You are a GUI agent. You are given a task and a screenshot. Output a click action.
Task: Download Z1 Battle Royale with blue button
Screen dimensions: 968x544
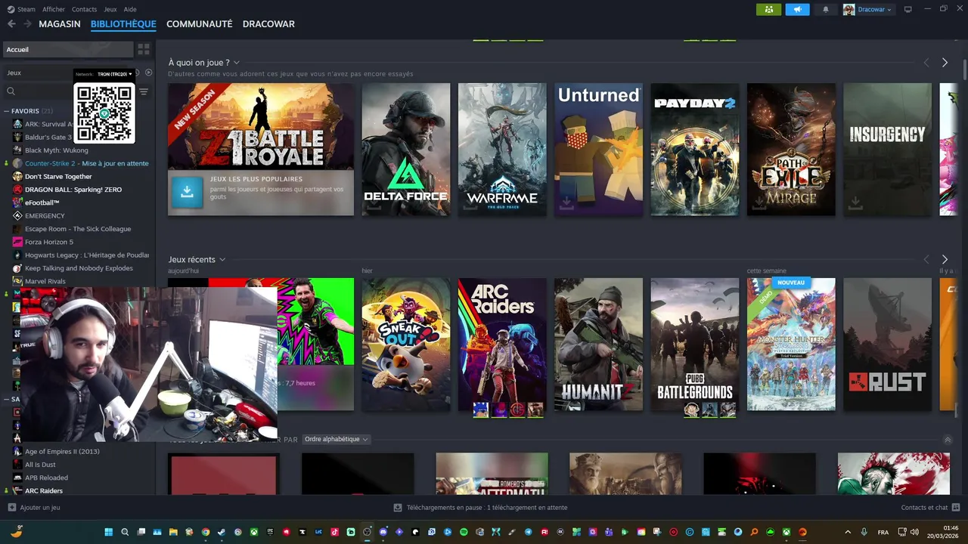(x=187, y=193)
